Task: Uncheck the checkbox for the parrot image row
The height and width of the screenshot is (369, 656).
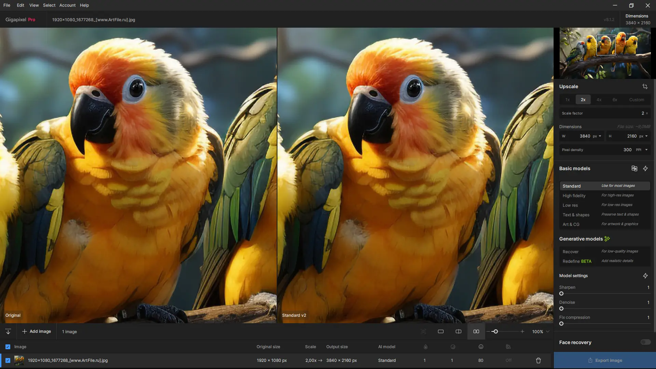Action: (8, 360)
